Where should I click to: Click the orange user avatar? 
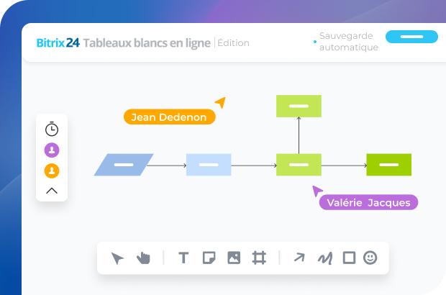tap(52, 171)
